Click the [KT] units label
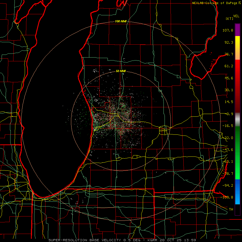 pos(229,19)
